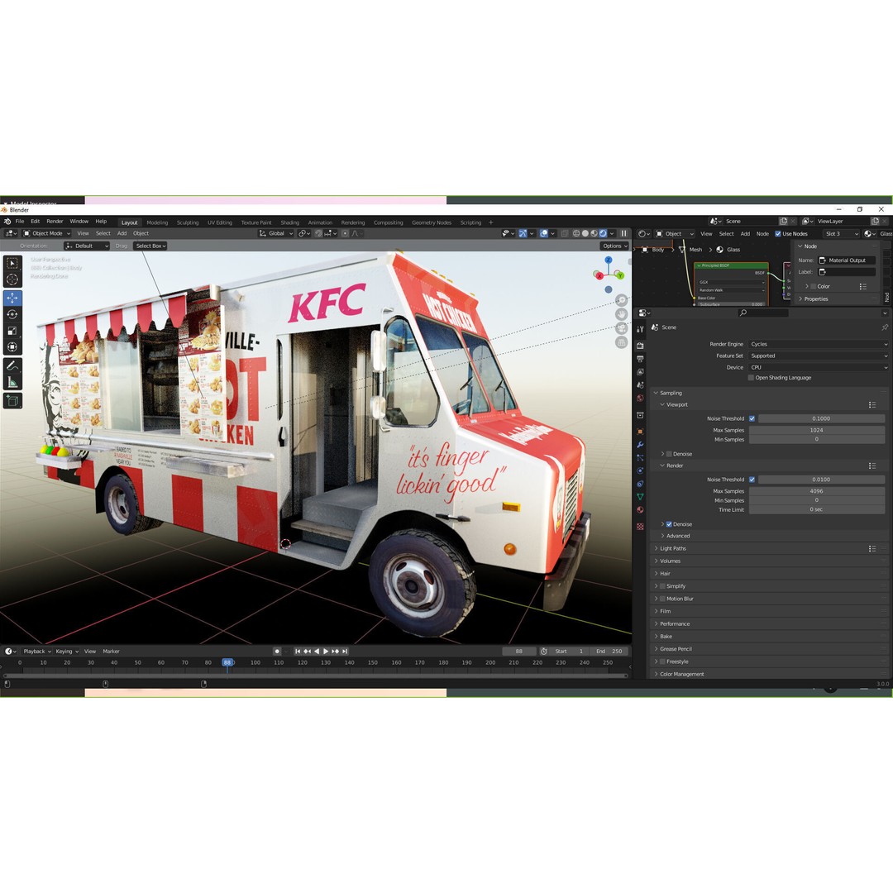893x893 pixels.
Task: Open the Render Engine Cycles dropdown
Action: pos(819,344)
